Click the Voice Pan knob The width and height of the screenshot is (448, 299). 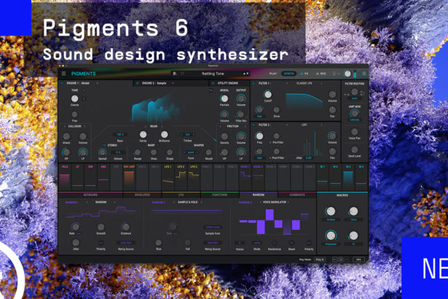355,131
